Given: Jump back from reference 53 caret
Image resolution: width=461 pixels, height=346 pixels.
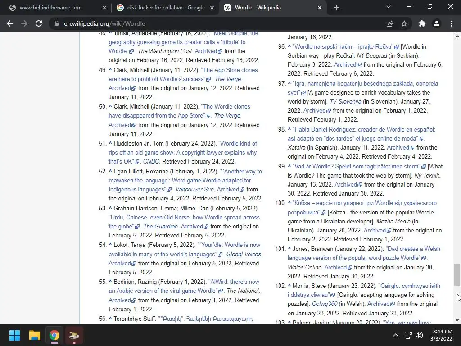Looking at the screenshot, I should [110, 208].
